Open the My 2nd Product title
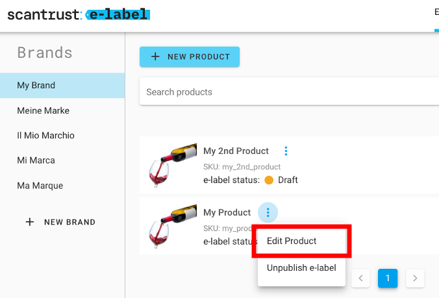Image resolution: width=439 pixels, height=298 pixels. coord(236,151)
